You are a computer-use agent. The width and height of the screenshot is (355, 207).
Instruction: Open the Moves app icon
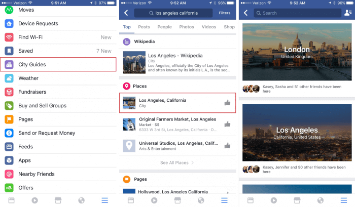pos(9,10)
